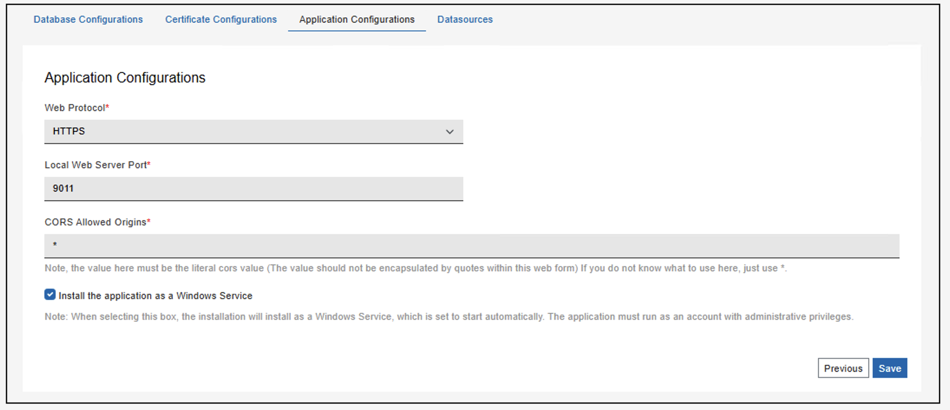The height and width of the screenshot is (410, 950).
Task: Uncheck the Windows Service install checkbox
Action: (50, 295)
